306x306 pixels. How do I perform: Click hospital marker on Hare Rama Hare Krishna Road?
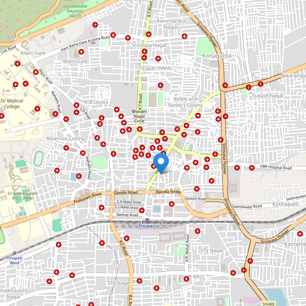click(114, 35)
